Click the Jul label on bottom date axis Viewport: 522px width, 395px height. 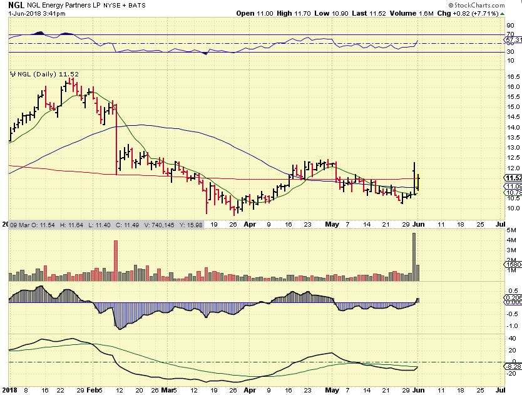pos(500,390)
